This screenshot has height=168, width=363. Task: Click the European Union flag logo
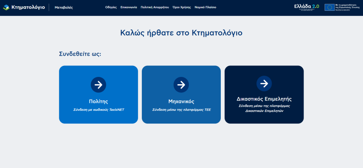click(x=329, y=7)
